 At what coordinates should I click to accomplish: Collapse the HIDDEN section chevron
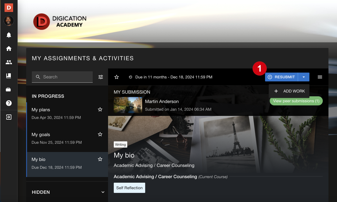(x=103, y=192)
